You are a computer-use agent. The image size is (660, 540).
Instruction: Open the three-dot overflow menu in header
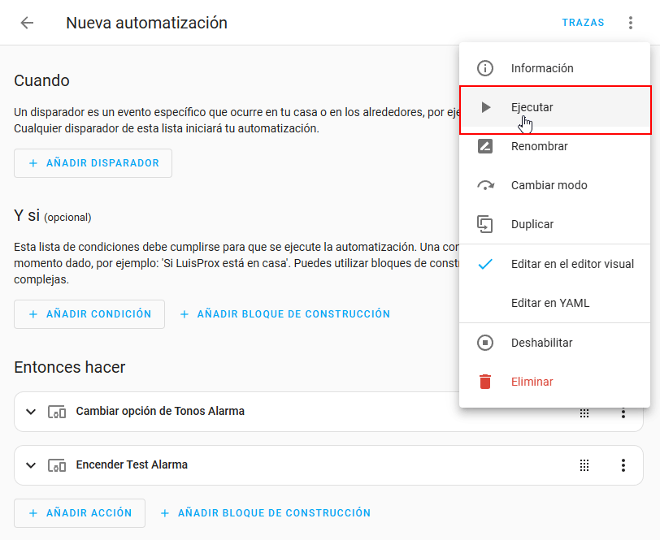click(630, 23)
